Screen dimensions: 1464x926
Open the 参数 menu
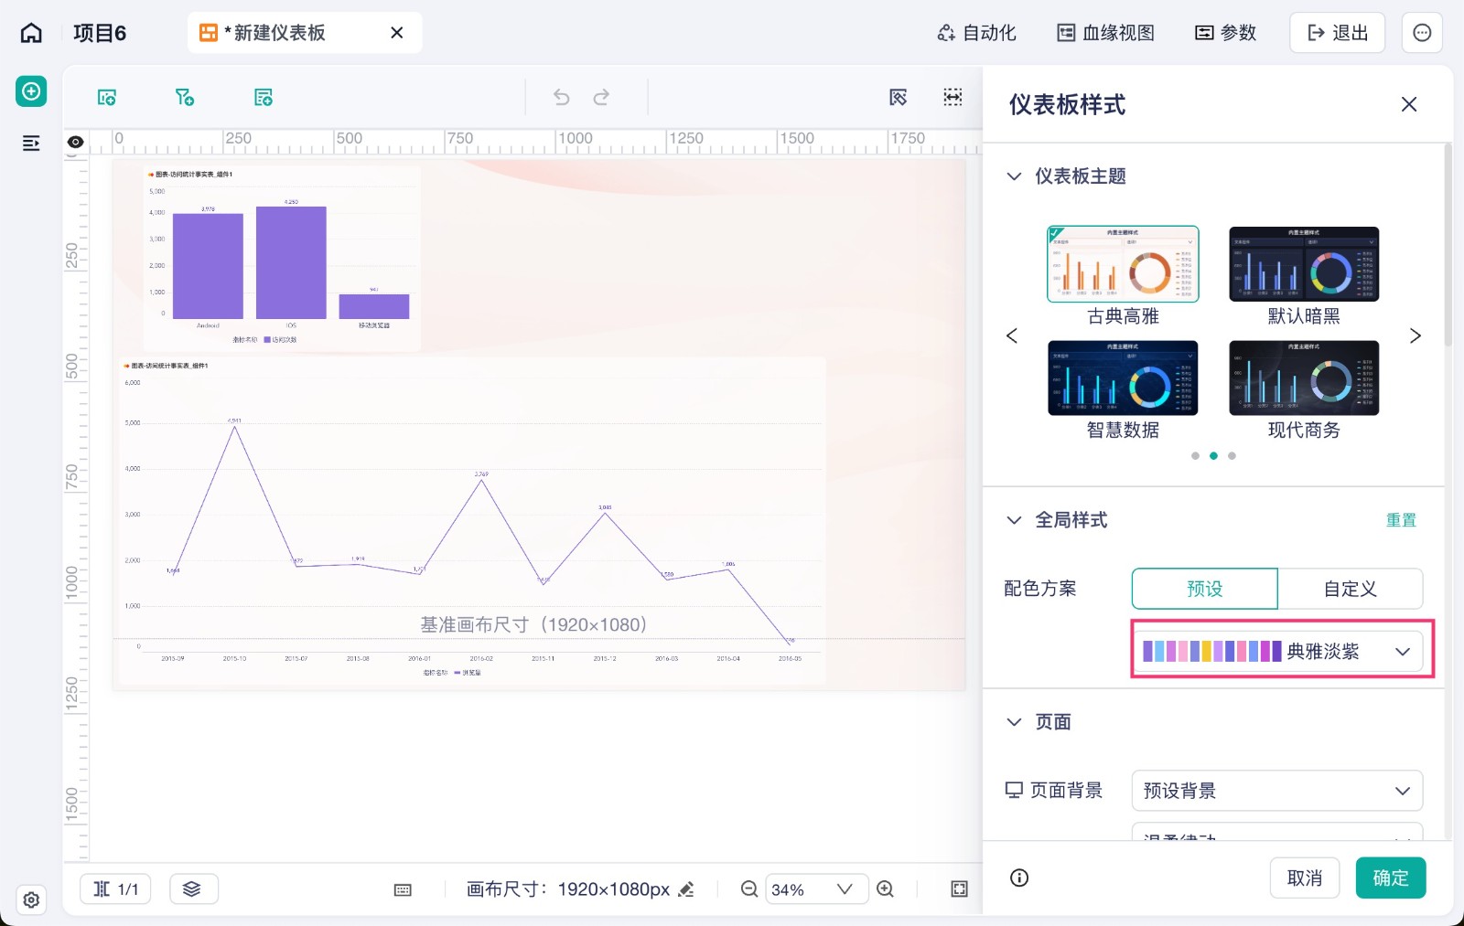click(1226, 33)
